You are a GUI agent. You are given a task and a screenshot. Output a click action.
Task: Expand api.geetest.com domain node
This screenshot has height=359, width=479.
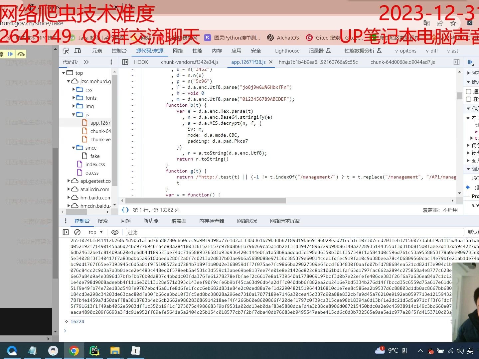coord(69,181)
